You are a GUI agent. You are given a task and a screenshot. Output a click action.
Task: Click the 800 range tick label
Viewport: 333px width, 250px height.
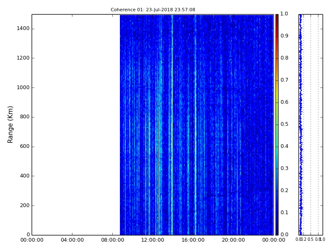tap(25, 117)
